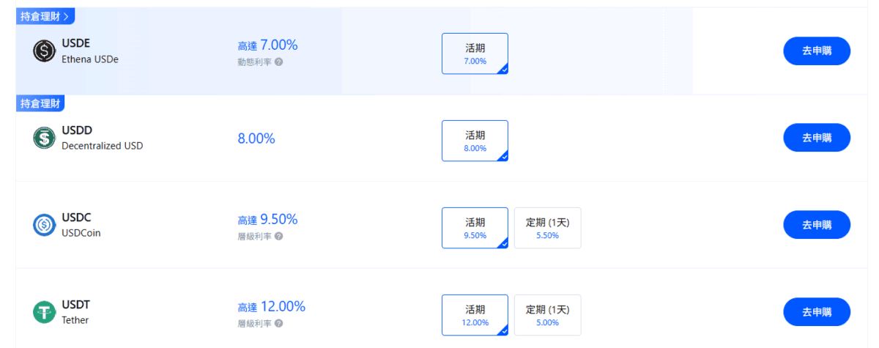Select USDT 活期 12.00% option
This screenshot has width=879, height=348.
coord(475,315)
